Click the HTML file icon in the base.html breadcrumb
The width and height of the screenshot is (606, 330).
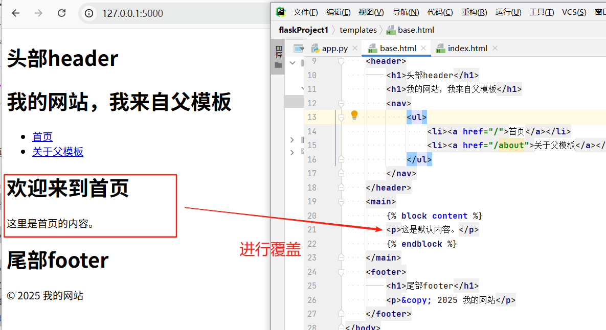(391, 30)
